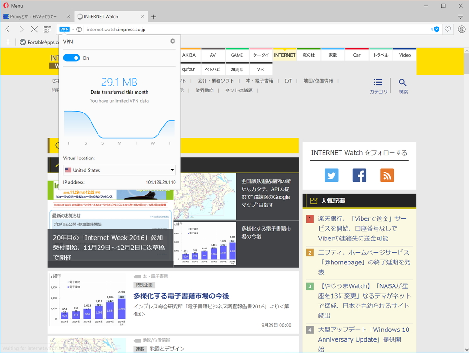Open the 検索 search icon
The image size is (469, 353).
click(403, 86)
